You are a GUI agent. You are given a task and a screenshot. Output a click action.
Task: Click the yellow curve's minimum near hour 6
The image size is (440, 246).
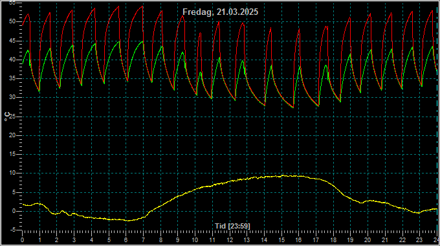[x=128, y=221]
